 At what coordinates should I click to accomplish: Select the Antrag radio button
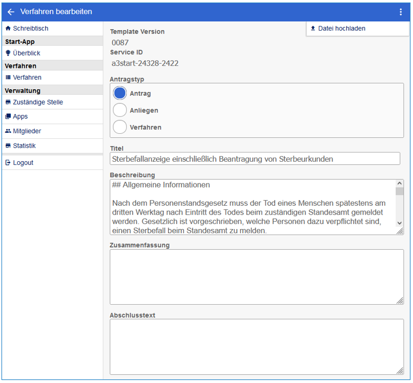point(120,93)
